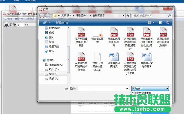This screenshot has height=114, width=184.
Task: Select PDF 芹菜的营养价值及其奇妙功效_阿超
Action: [x=147, y=39]
